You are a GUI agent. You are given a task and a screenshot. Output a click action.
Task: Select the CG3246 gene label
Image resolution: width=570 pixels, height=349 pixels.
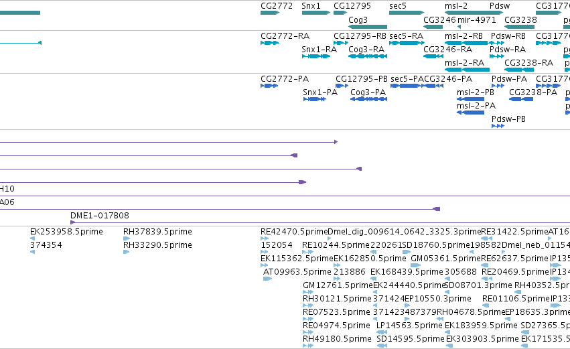coord(439,20)
